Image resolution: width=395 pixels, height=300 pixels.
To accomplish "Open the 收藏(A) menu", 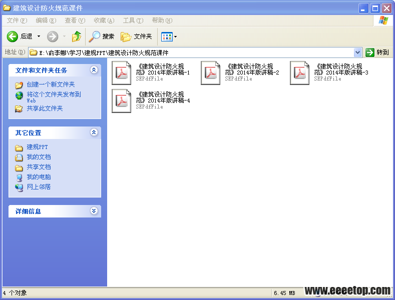I will [x=104, y=20].
